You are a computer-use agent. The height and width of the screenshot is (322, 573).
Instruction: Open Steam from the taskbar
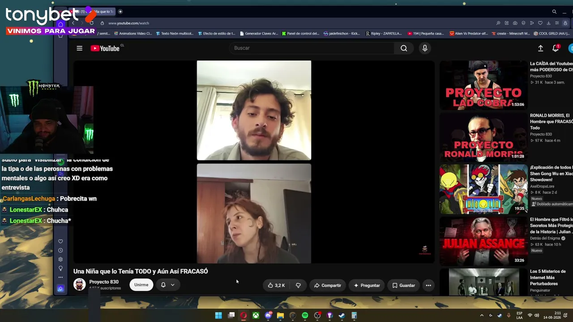tap(342, 315)
